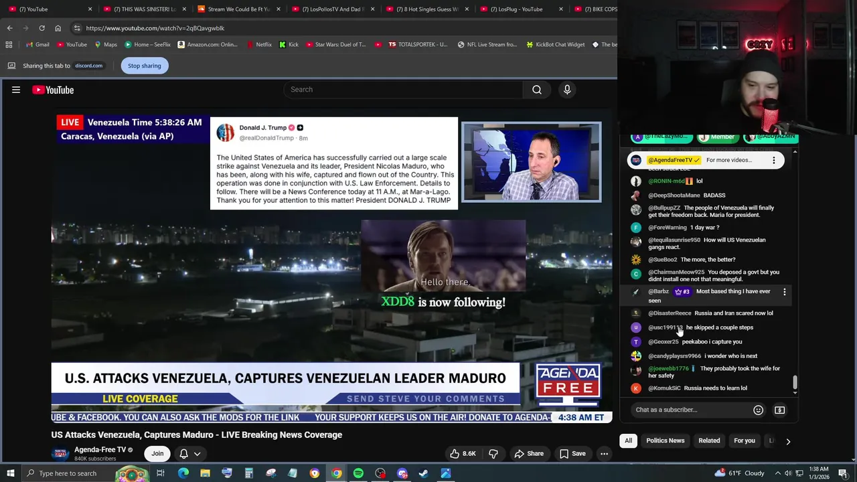Go to YouTube home via logo
The height and width of the screenshot is (482, 857).
pos(53,90)
